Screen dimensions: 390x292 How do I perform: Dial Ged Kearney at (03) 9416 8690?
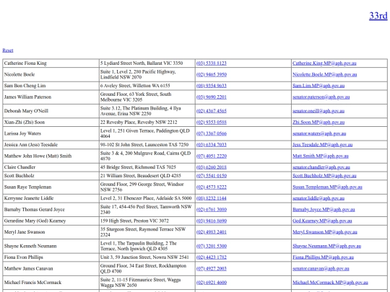click(211, 221)
